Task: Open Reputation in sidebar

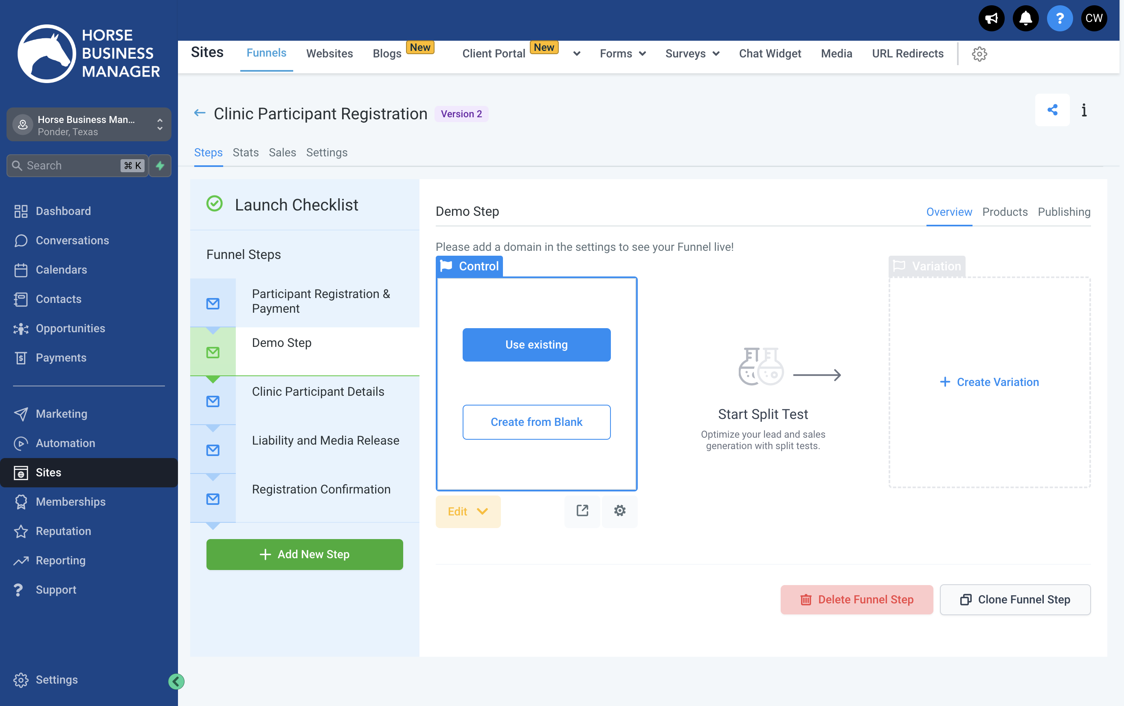Action: (x=63, y=531)
